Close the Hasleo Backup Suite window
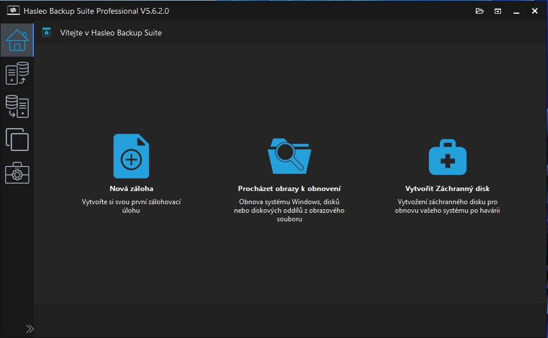 tap(535, 11)
